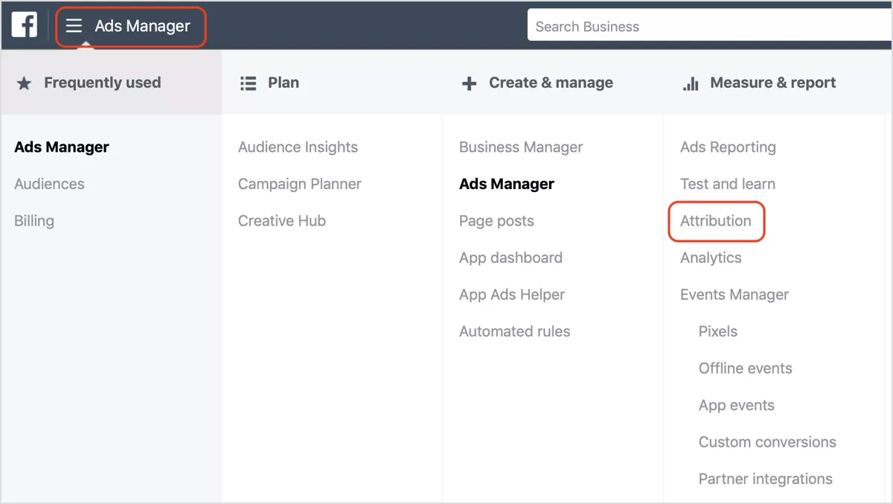This screenshot has height=504, width=893.
Task: Go to Creative Hub
Action: 282,221
